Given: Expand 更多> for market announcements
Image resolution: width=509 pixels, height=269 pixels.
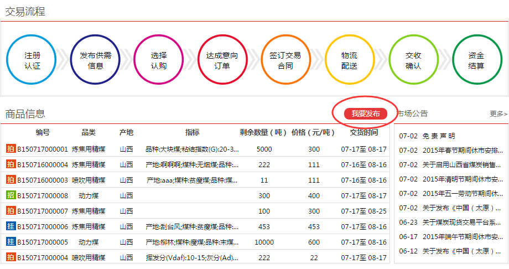Looking at the screenshot, I should pos(498,114).
